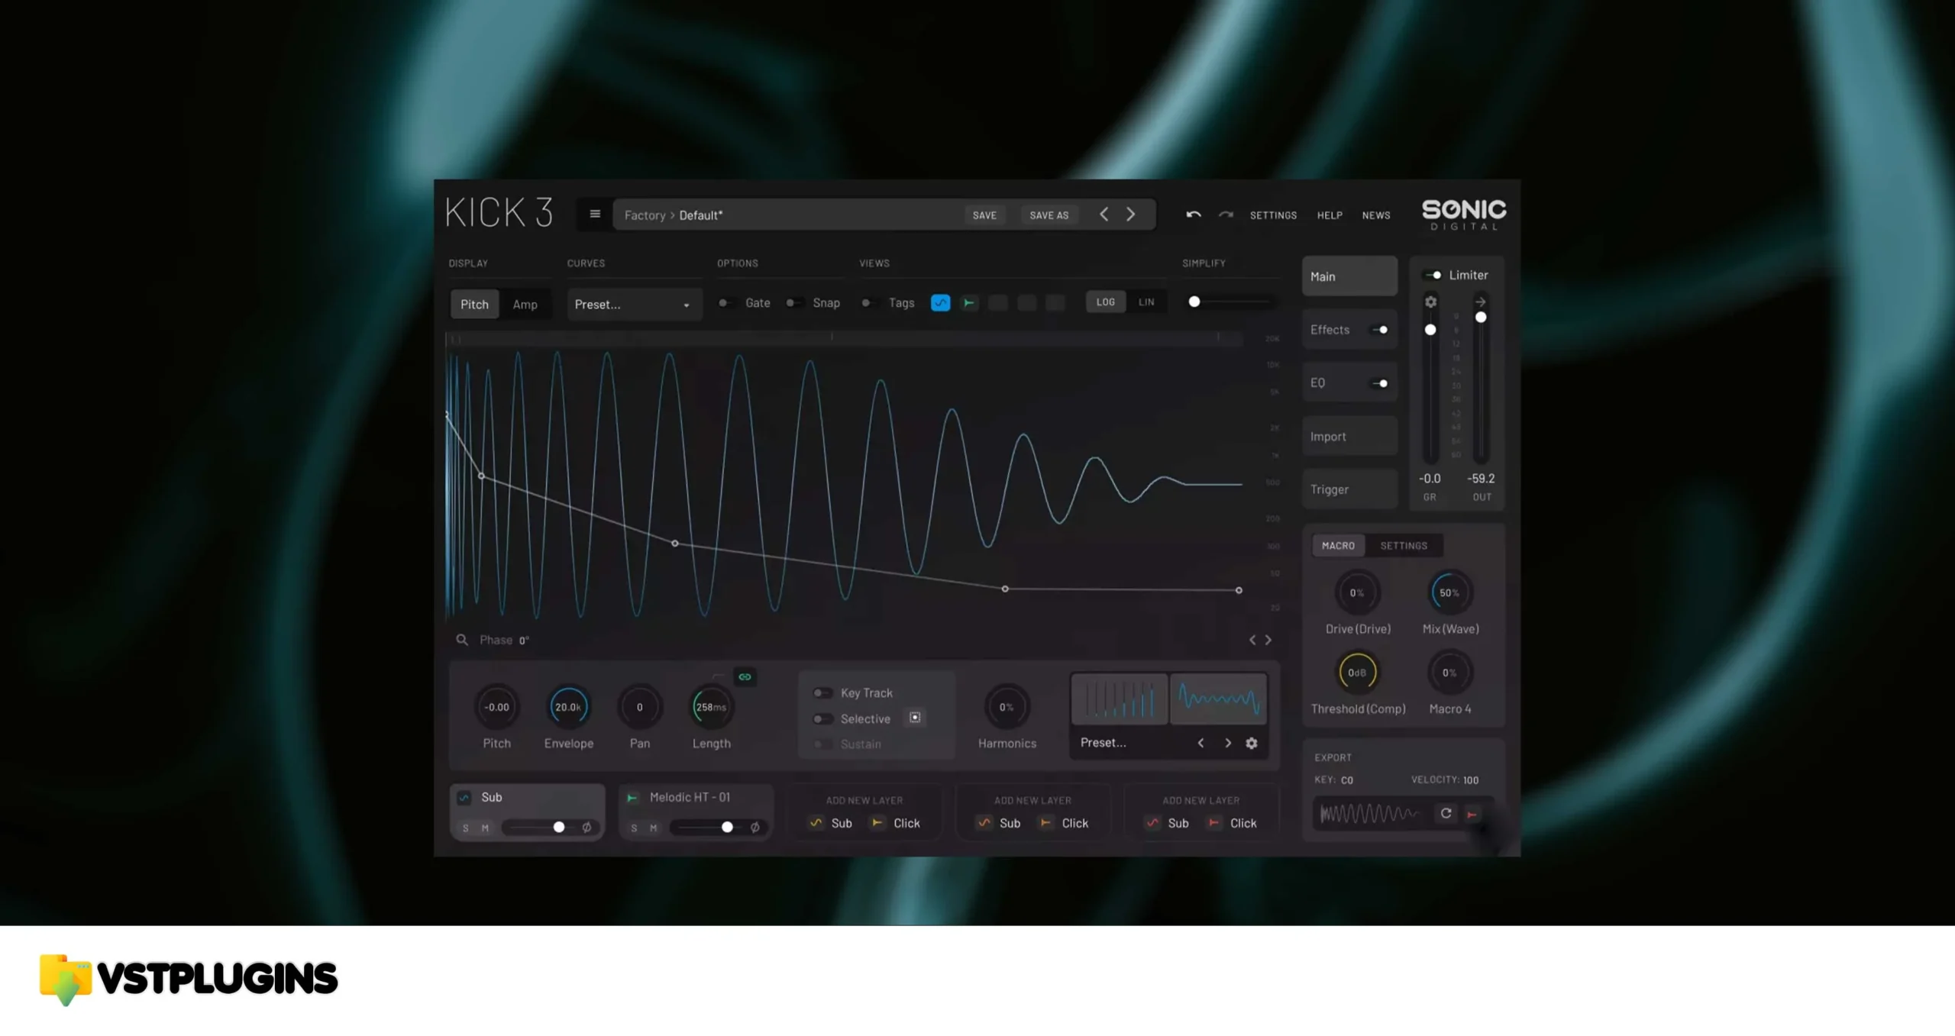Select previous harmonics preset

1200,743
